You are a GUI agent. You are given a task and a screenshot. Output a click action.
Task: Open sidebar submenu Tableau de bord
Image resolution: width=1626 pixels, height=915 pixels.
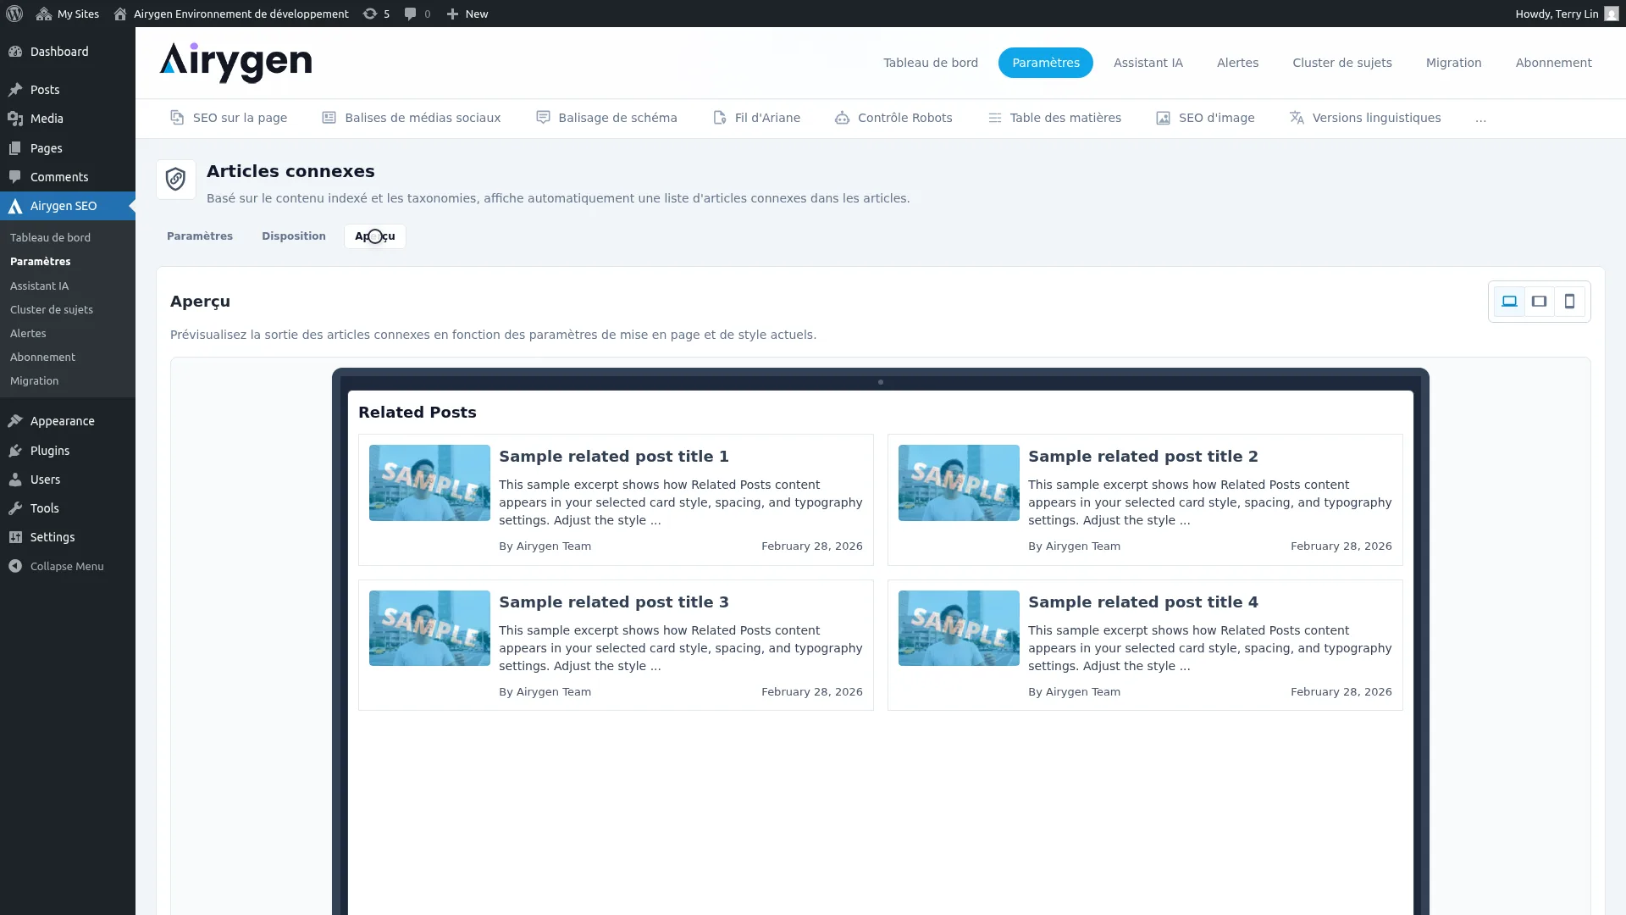tap(50, 238)
